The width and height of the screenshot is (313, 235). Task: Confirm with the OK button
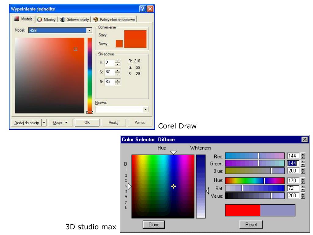pos(87,122)
